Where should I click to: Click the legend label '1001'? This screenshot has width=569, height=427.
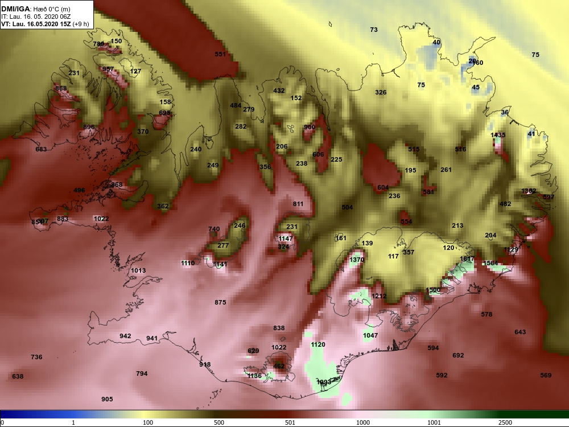(434, 422)
